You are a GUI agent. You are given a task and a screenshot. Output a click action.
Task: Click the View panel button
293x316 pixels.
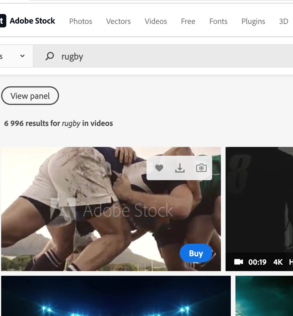(30, 96)
